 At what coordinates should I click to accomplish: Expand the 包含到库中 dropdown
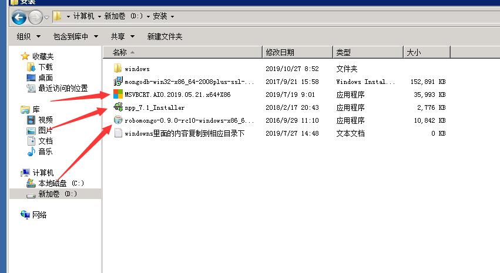point(75,36)
